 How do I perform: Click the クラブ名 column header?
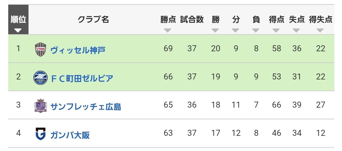pos(93,20)
